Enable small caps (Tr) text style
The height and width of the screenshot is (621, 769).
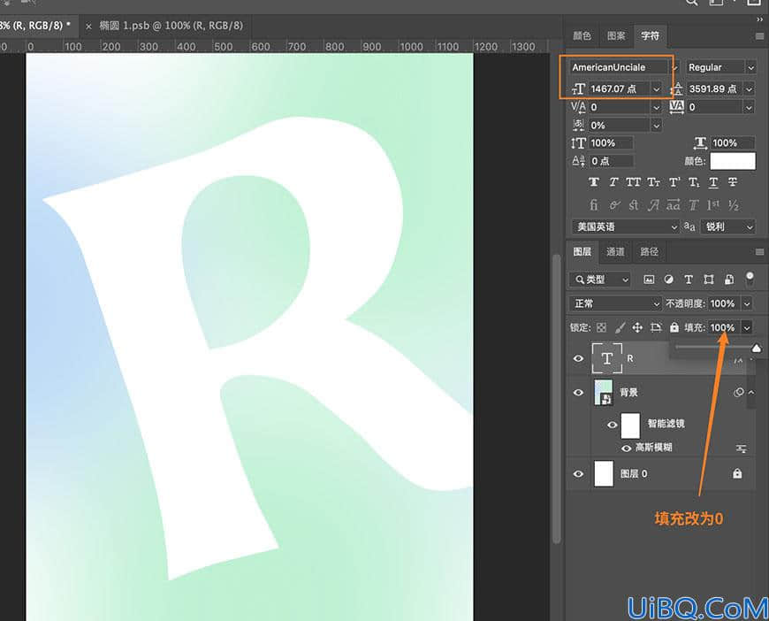[x=653, y=182]
